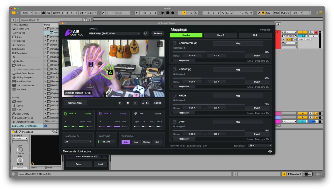Collapse the Air Control folder in browser
Screen dimensions: 334x190
[45, 29]
